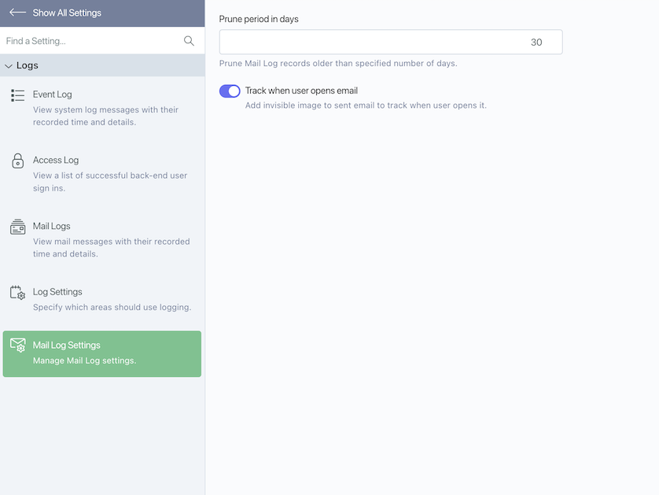Click the search magnifier icon
This screenshot has width=659, height=495.
[x=189, y=41]
